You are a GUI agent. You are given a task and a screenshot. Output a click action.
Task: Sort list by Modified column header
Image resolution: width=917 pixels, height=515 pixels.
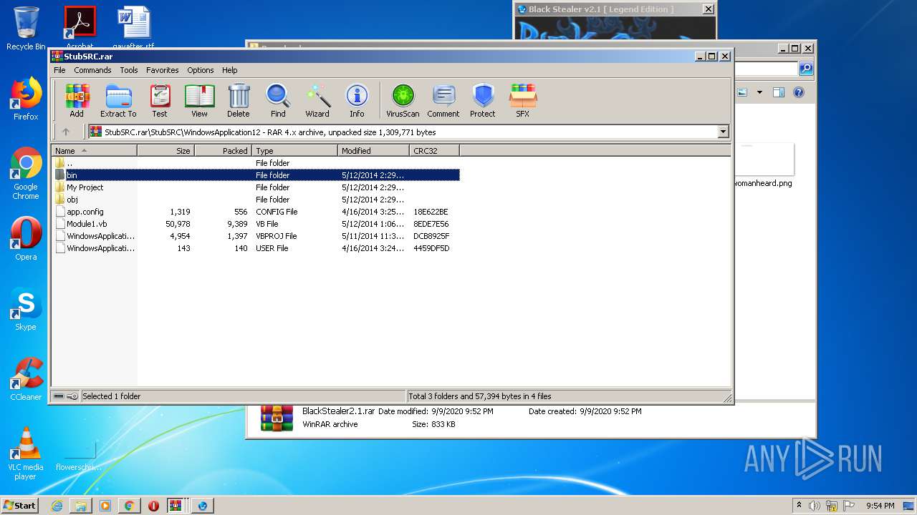click(373, 151)
